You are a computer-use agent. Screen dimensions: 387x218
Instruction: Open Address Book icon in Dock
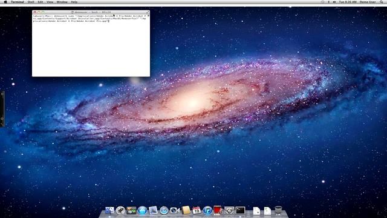click(186, 210)
